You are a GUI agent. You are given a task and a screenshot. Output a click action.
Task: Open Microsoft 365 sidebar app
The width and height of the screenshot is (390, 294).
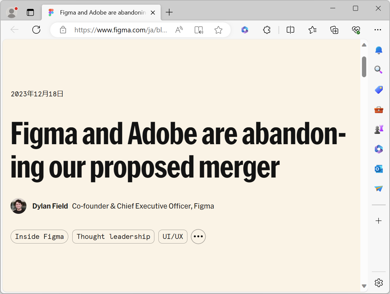pyautogui.click(x=378, y=149)
